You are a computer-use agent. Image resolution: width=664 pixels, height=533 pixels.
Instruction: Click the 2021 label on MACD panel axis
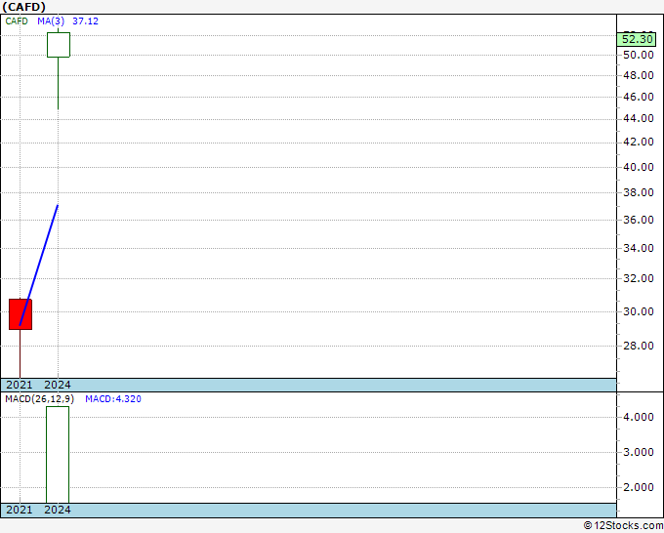20,510
